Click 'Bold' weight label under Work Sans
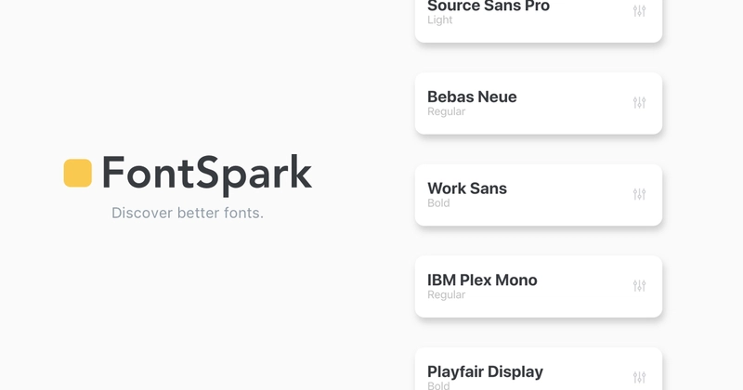743x390 pixels. pyautogui.click(x=438, y=203)
